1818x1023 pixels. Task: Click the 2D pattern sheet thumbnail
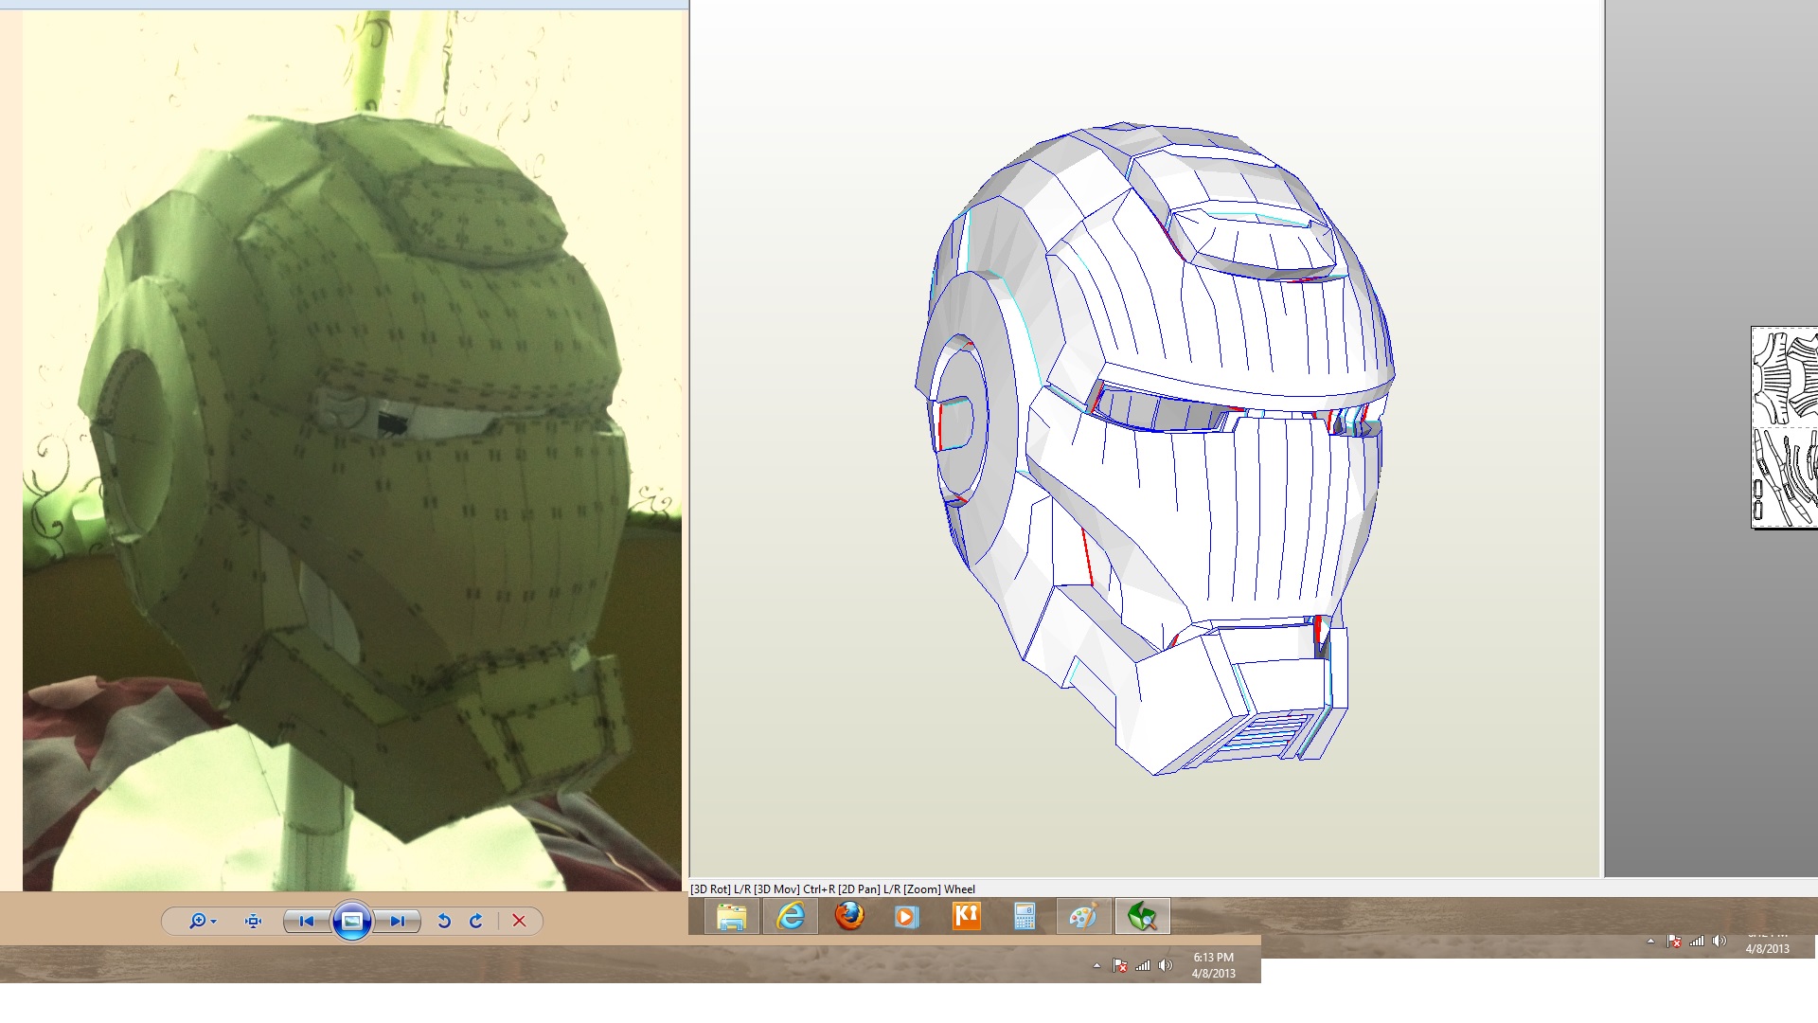click(x=1785, y=427)
